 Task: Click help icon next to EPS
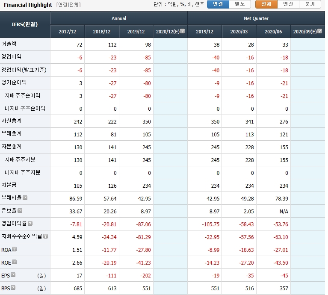(x=13, y=275)
